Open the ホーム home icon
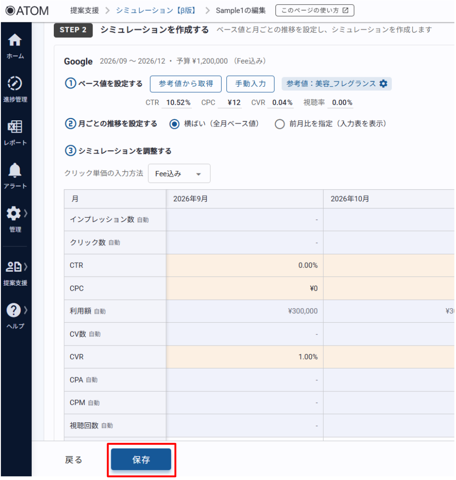456x480 pixels. [14, 40]
